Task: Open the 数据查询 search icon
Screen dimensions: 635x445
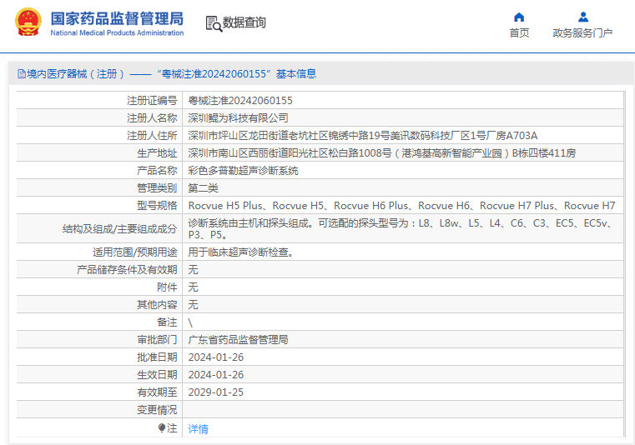Action: point(214,24)
